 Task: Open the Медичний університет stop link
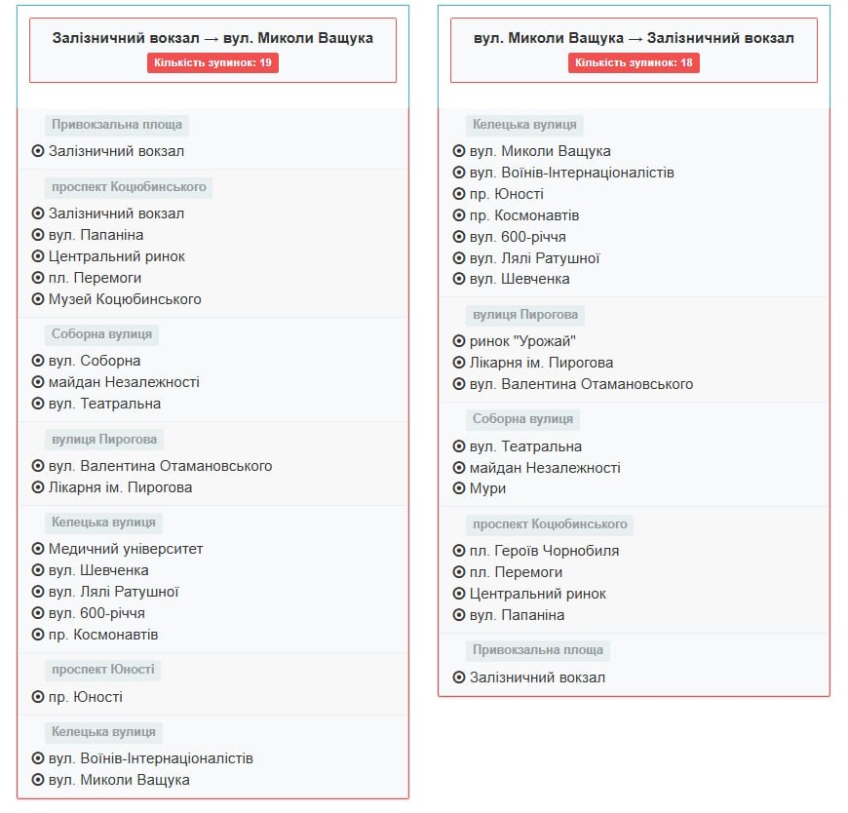click(126, 549)
